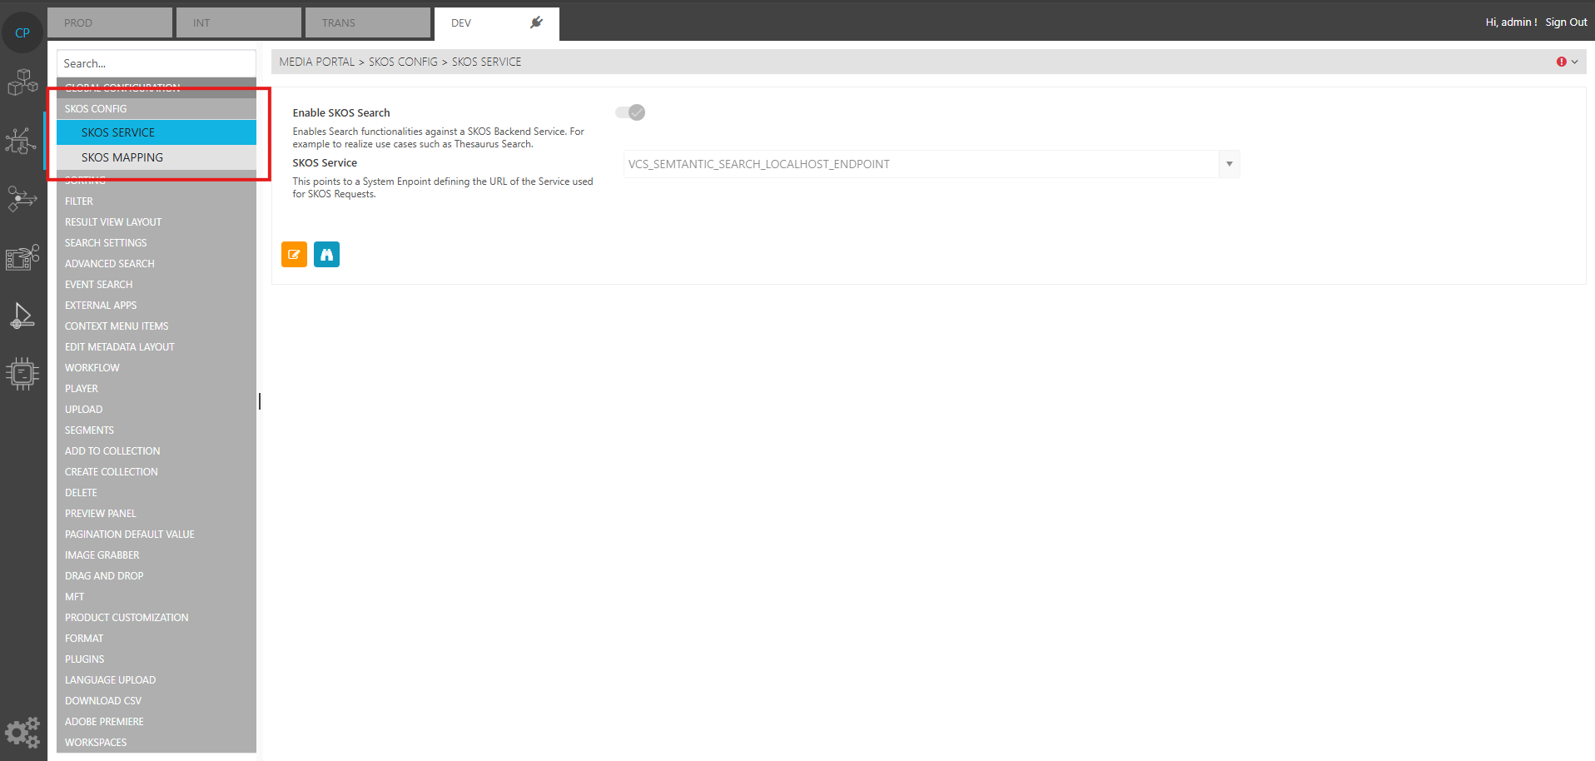Open the processor chip icon in sidebar
Viewport: 1595px width, 761px height.
point(22,374)
